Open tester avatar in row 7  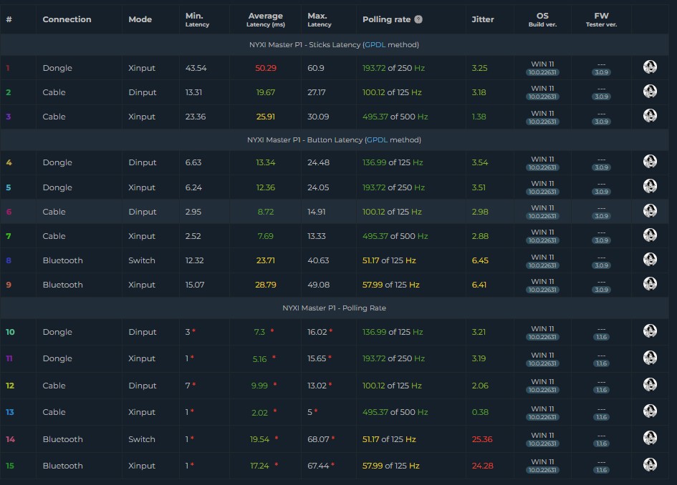click(x=650, y=235)
